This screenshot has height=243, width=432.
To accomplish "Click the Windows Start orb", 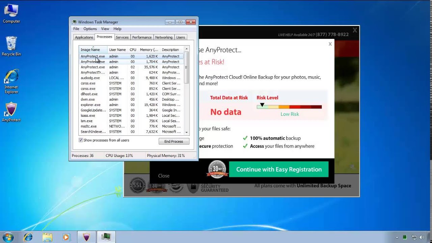I will click(8, 237).
